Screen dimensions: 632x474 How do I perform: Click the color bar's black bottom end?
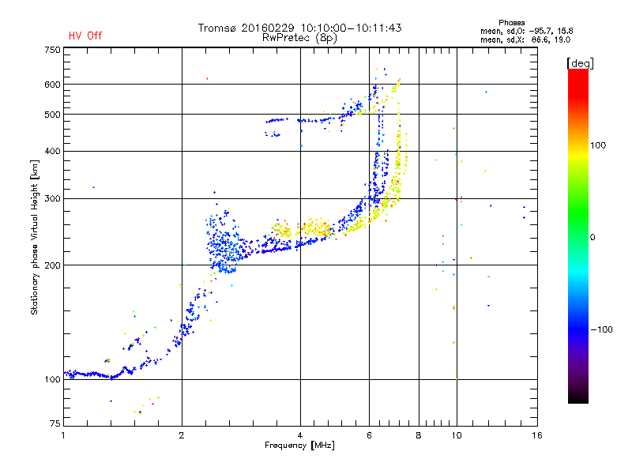[578, 397]
